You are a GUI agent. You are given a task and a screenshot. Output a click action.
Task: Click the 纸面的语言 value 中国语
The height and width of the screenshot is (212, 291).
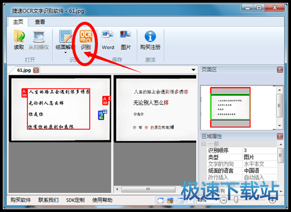point(260,170)
